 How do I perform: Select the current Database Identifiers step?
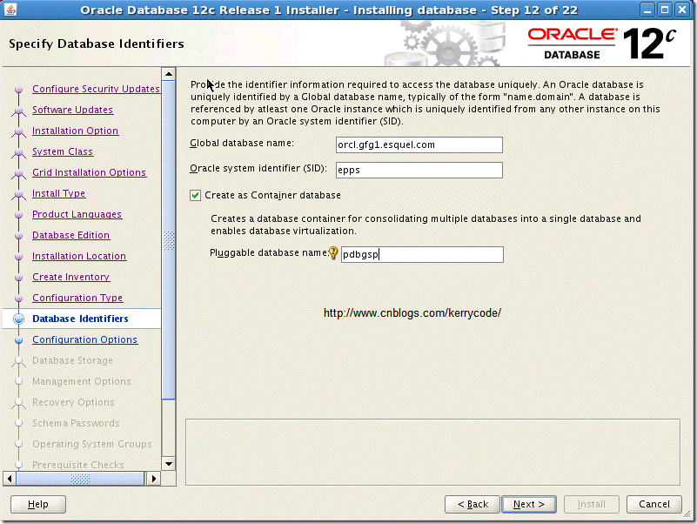click(80, 319)
